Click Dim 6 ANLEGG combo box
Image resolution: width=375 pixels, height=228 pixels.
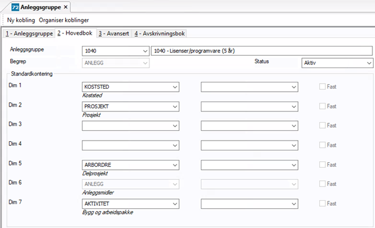click(131, 184)
